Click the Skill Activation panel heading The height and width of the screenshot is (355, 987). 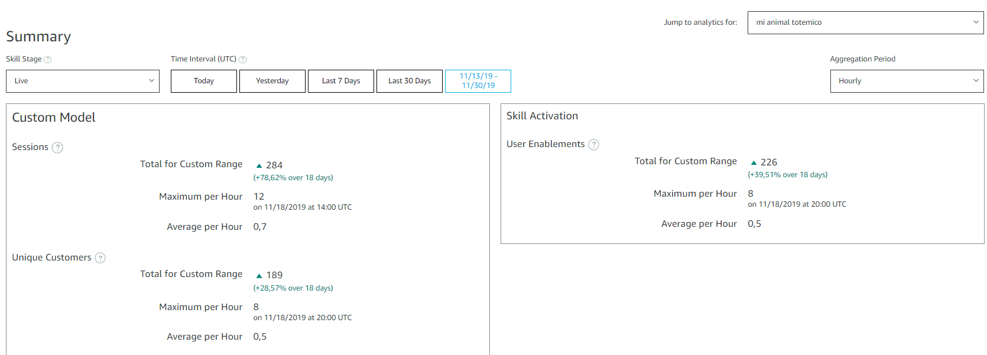pyautogui.click(x=542, y=116)
